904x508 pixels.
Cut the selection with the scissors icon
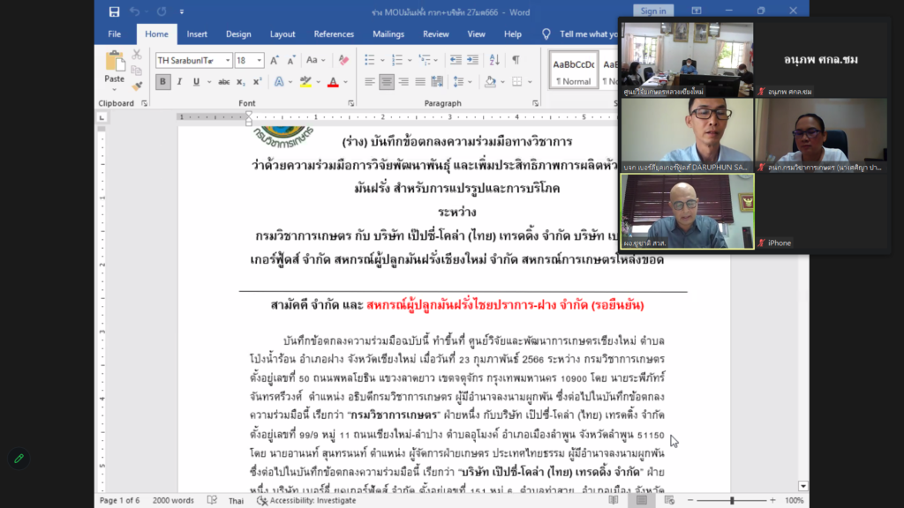coord(137,55)
